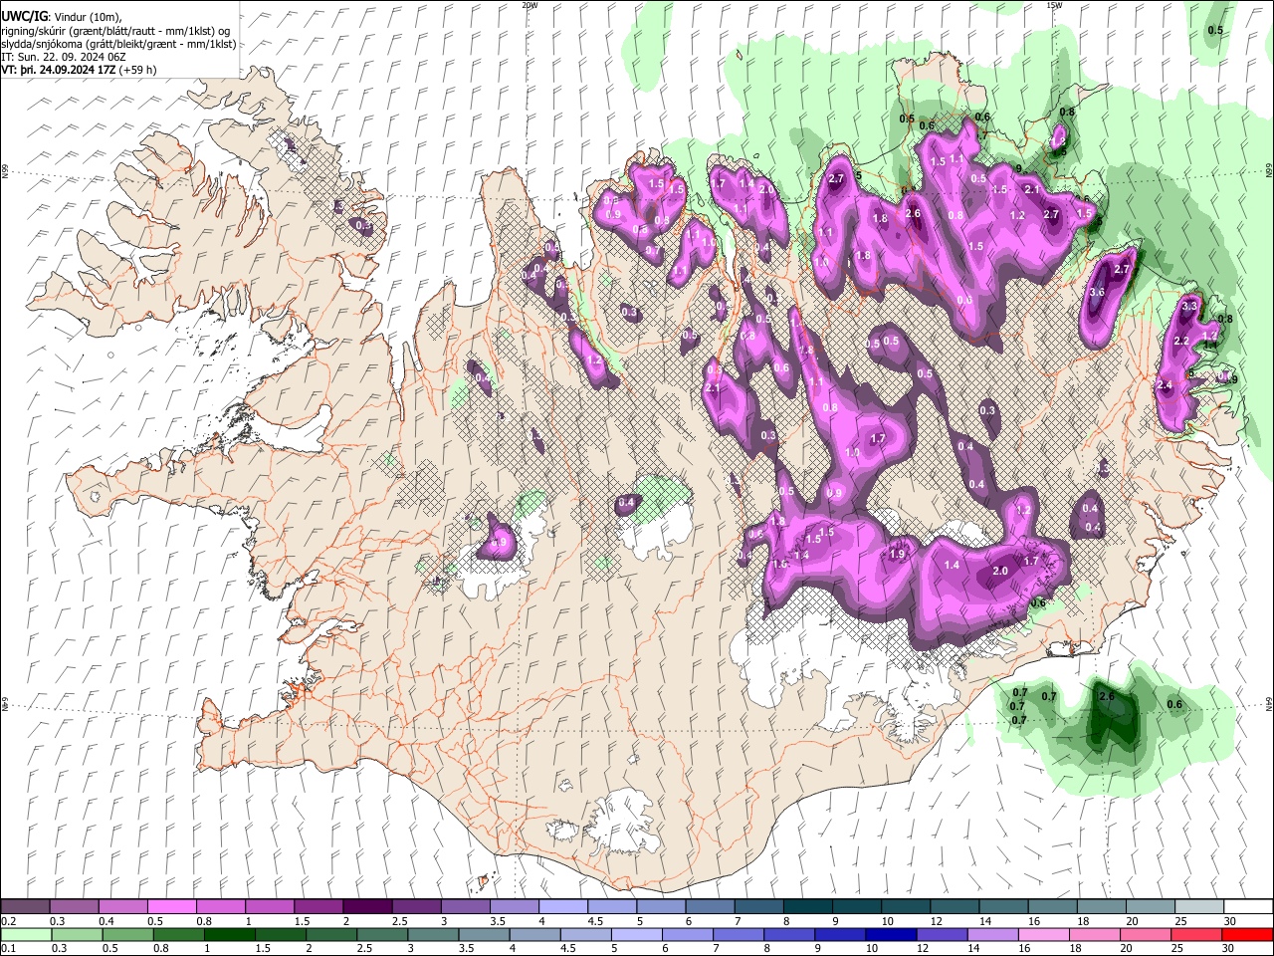Click the green 2.6 rain value offshore southeast
This screenshot has height=956, width=1274.
click(1106, 697)
